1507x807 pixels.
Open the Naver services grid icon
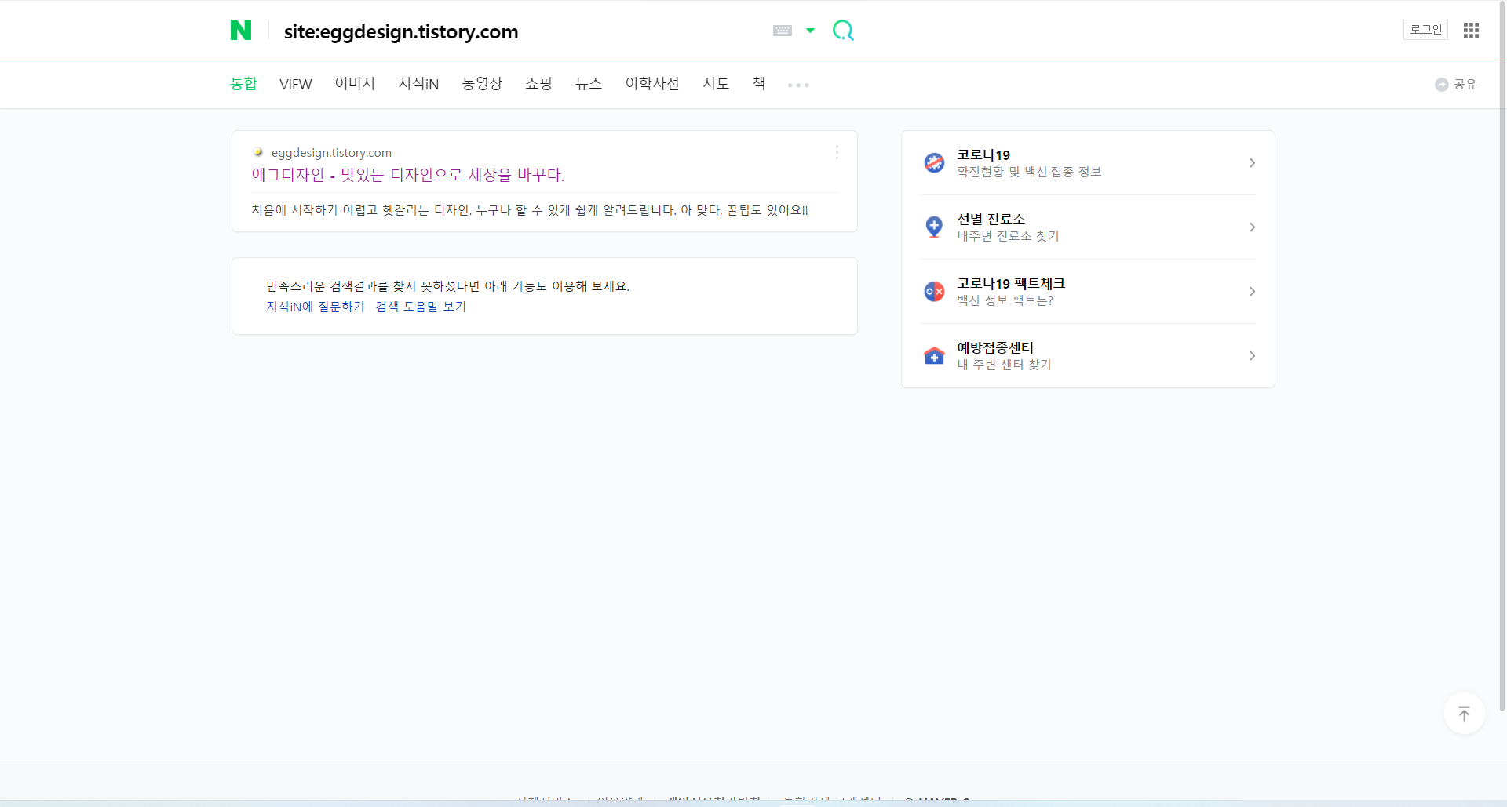(1472, 30)
